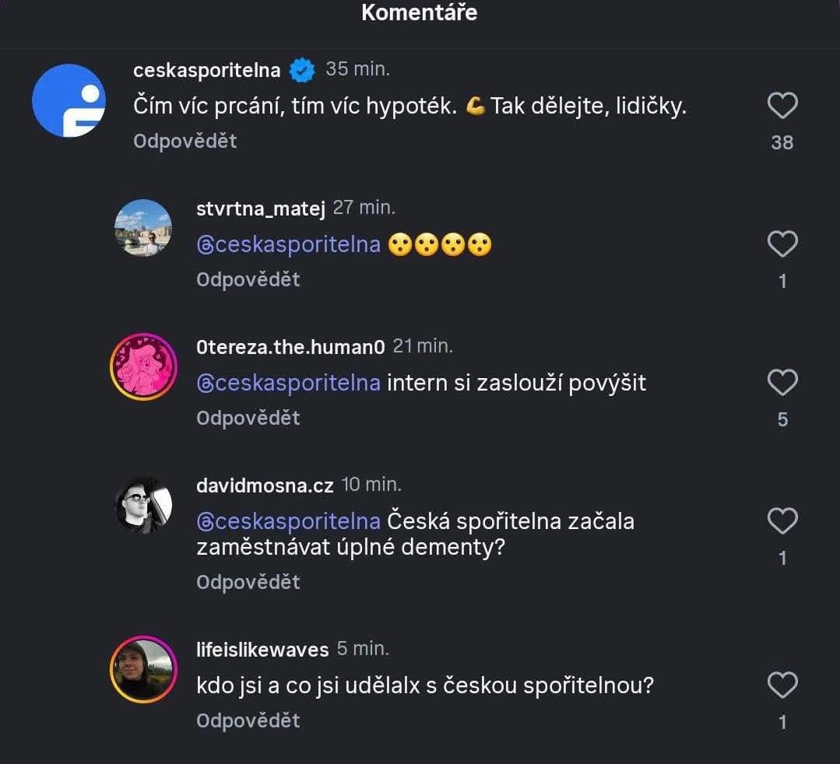The image size is (840, 764).
Task: Click the blue verified badge
Action: pos(301,70)
